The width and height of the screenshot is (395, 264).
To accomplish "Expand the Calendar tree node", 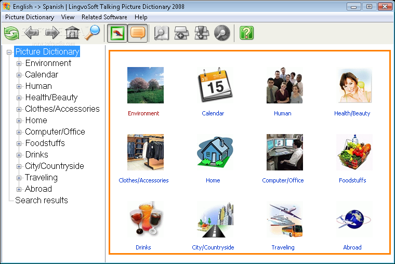I will pos(19,75).
